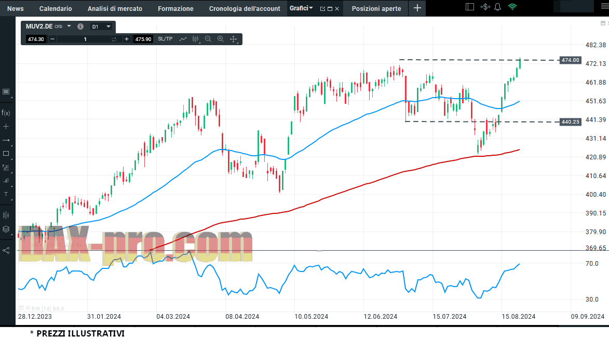Click the 12.06.2024 date label
The image size is (609, 339).
(380, 317)
